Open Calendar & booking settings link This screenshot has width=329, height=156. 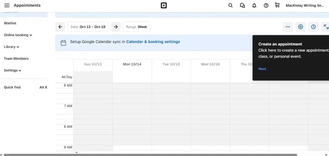(153, 42)
